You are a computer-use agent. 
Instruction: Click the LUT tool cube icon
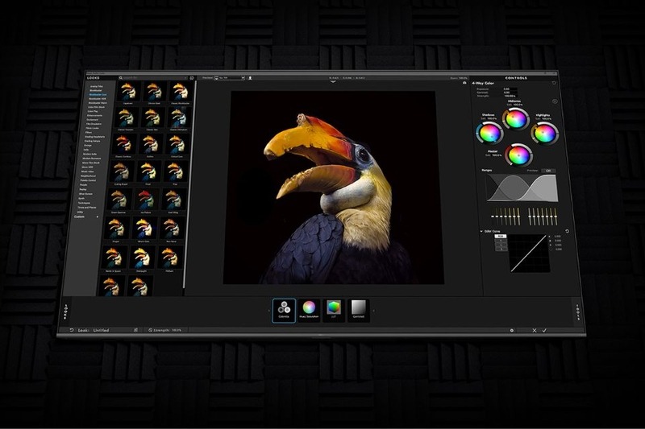click(333, 309)
